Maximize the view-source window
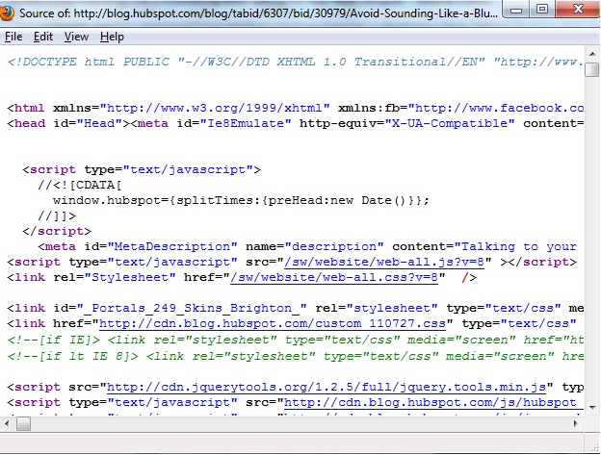Viewport: 601px width, 455px height. (541, 11)
